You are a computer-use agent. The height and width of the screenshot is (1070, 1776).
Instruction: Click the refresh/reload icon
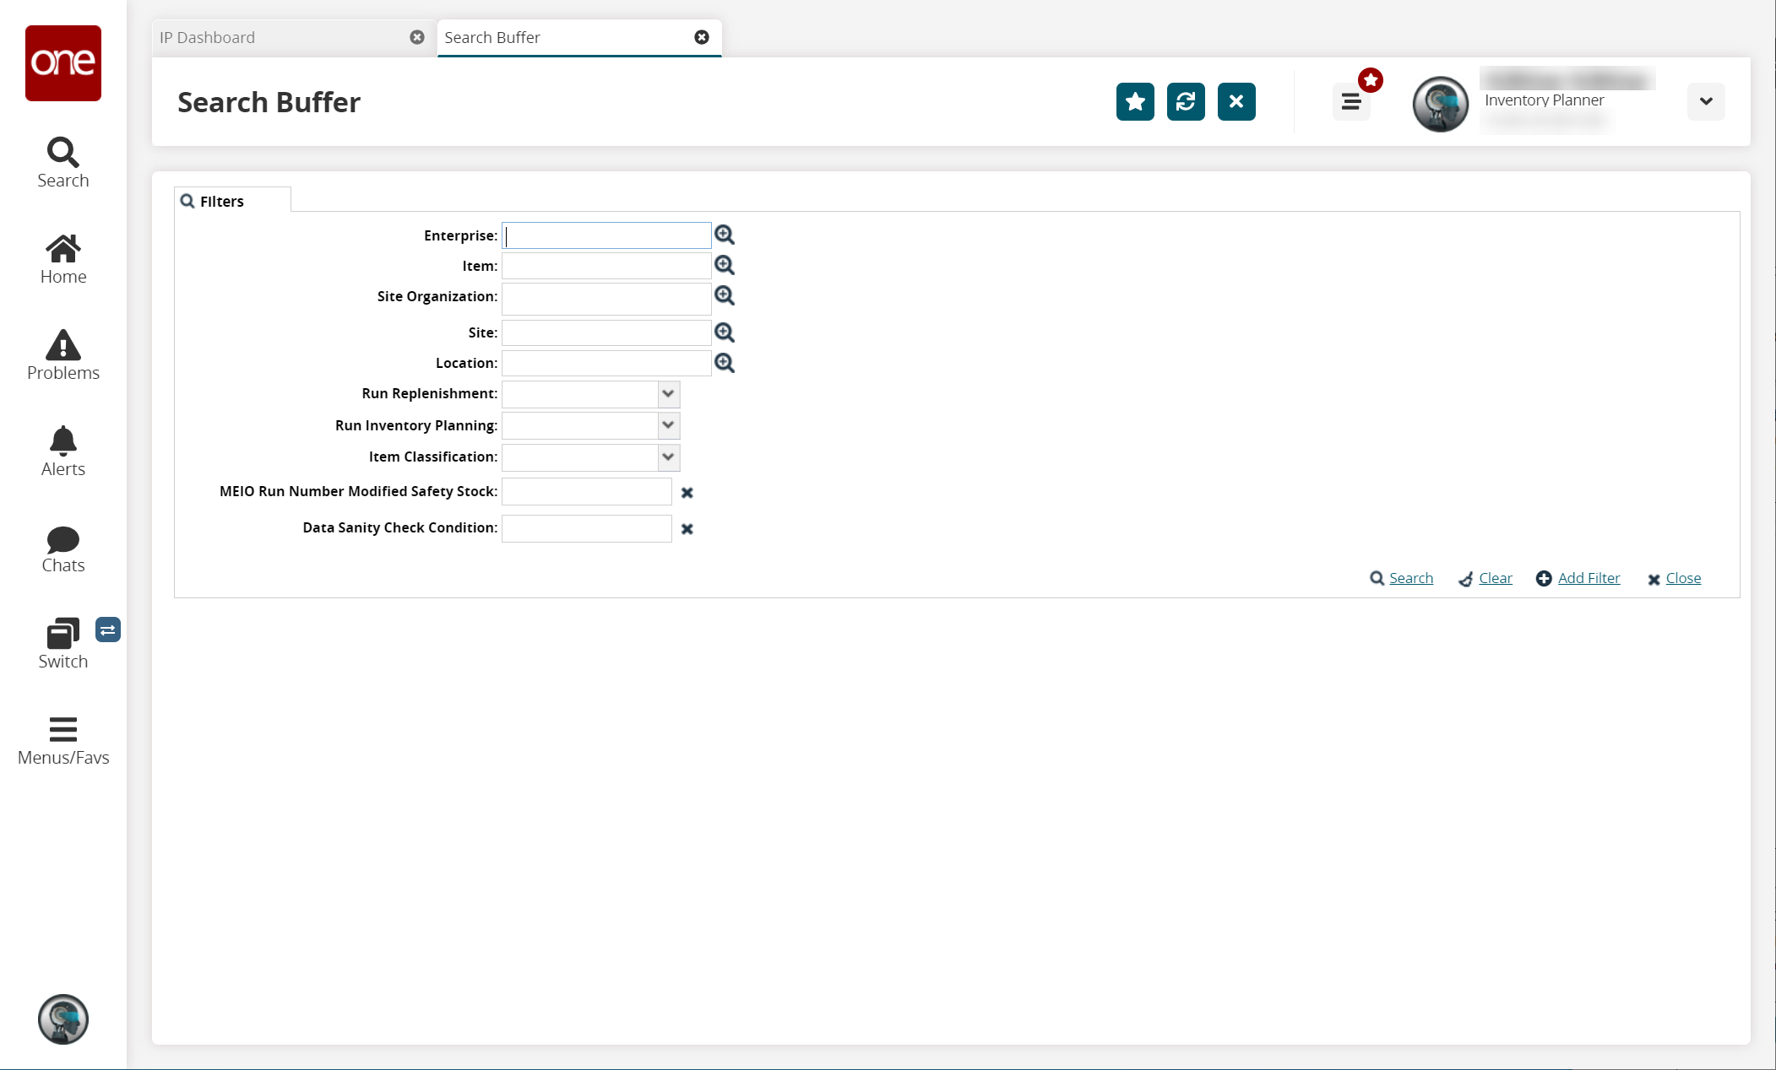pos(1187,101)
